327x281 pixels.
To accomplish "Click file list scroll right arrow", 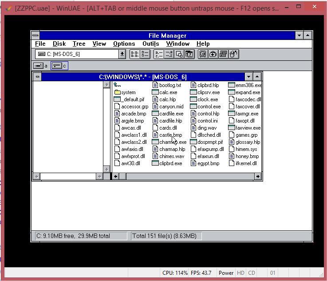I will (x=258, y=177).
